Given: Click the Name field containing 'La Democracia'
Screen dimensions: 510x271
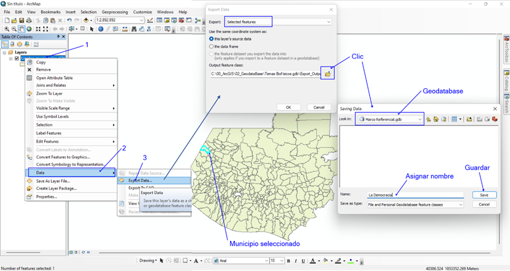Looking at the screenshot, I should pos(415,195).
